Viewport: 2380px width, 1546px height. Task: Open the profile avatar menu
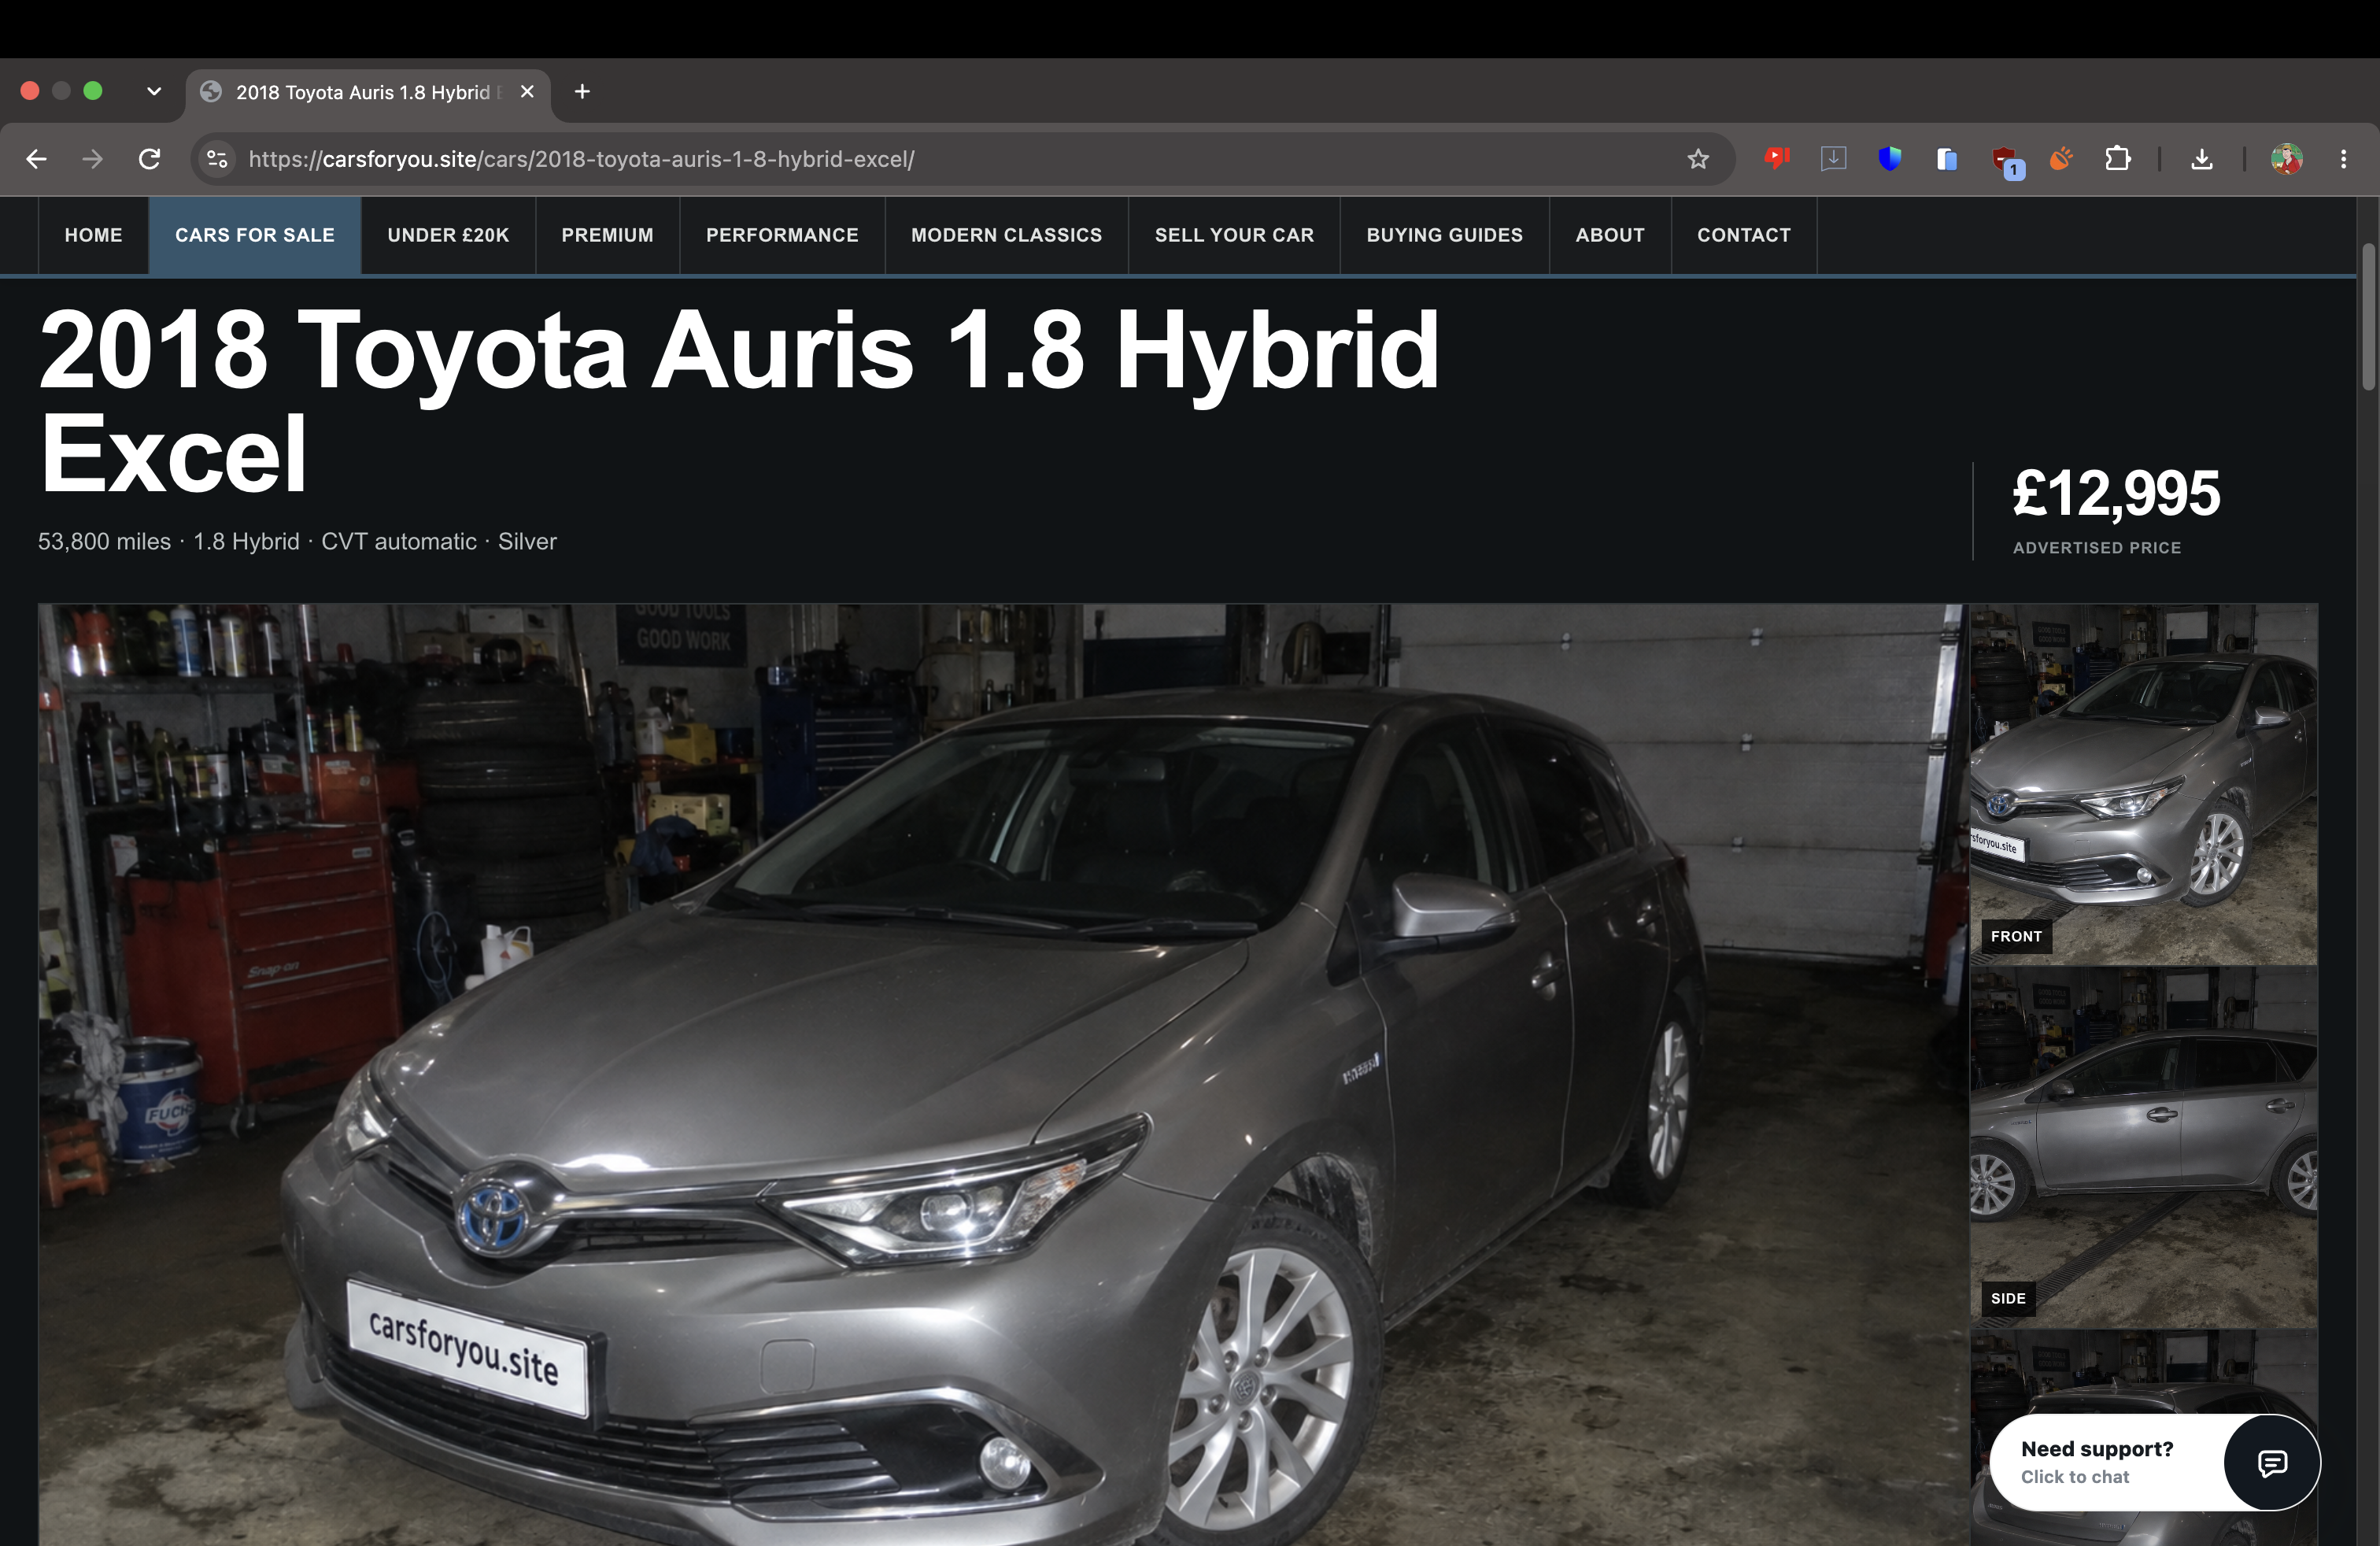(2286, 159)
